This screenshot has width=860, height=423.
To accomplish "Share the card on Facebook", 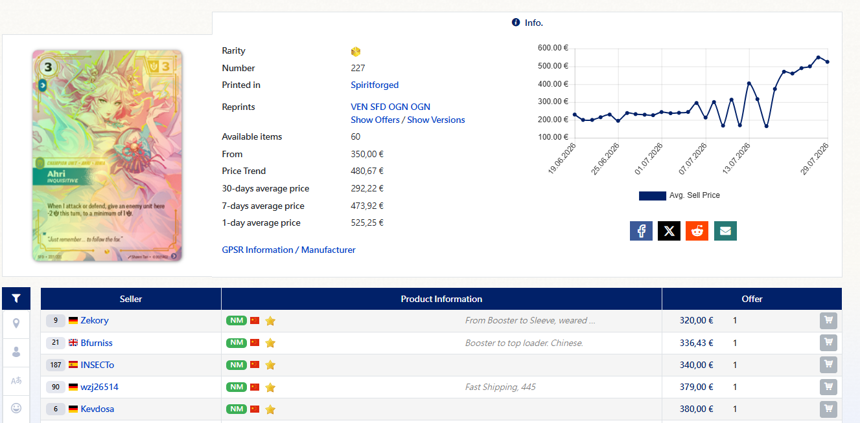I will [x=641, y=231].
